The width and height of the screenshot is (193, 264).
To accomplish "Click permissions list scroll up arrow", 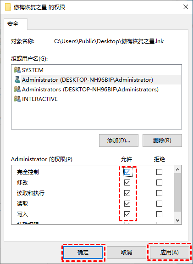I will (178, 169).
